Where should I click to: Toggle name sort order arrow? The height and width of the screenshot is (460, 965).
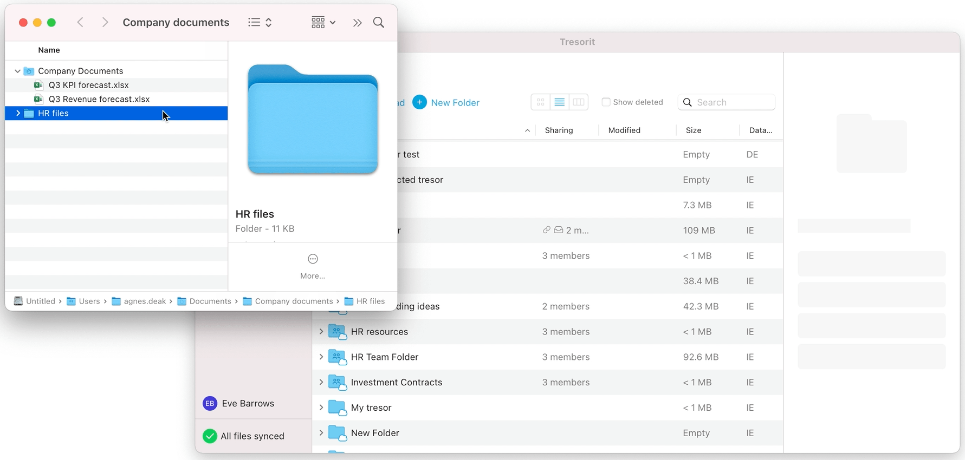coord(527,130)
